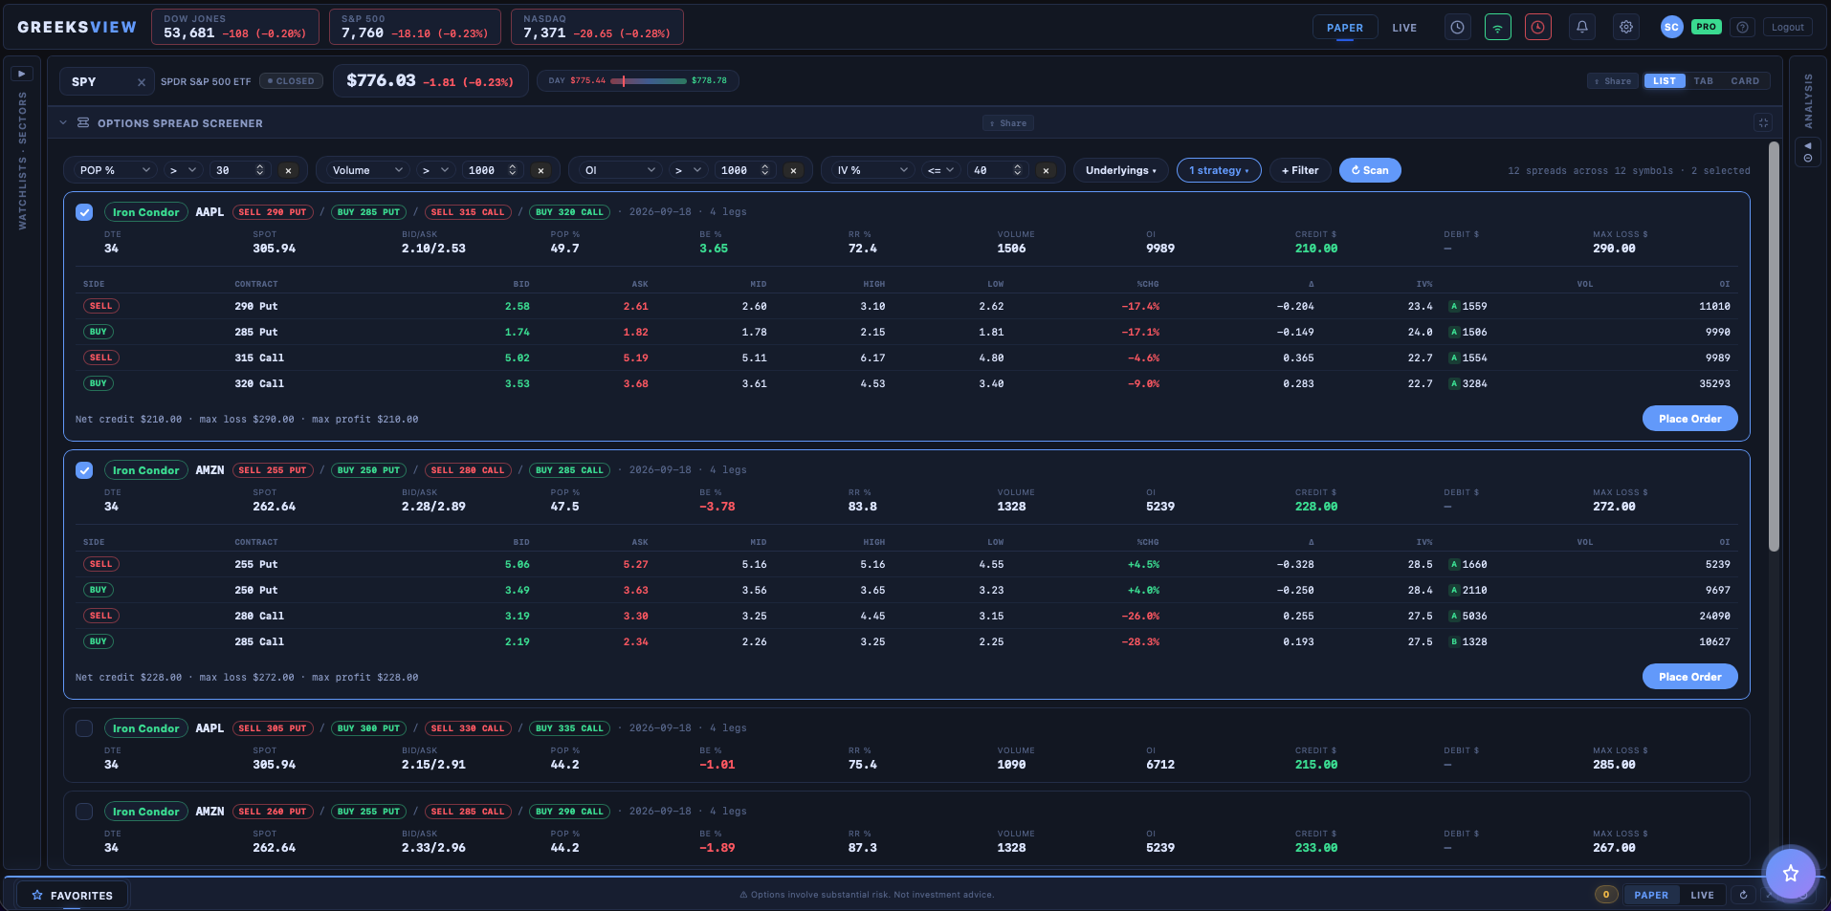This screenshot has height=911, width=1831.
Task: Click the green connection status wifi icon
Action: [x=1498, y=28]
